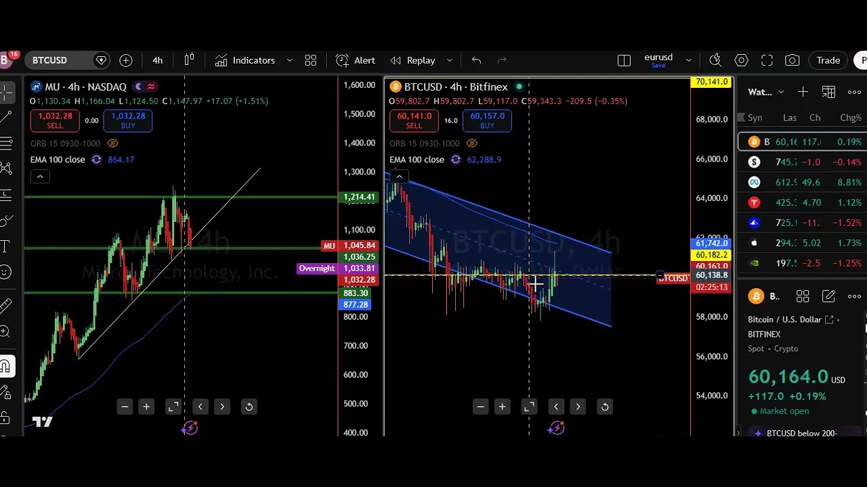Redo the last chart action
This screenshot has height=487, width=867.
coord(502,60)
